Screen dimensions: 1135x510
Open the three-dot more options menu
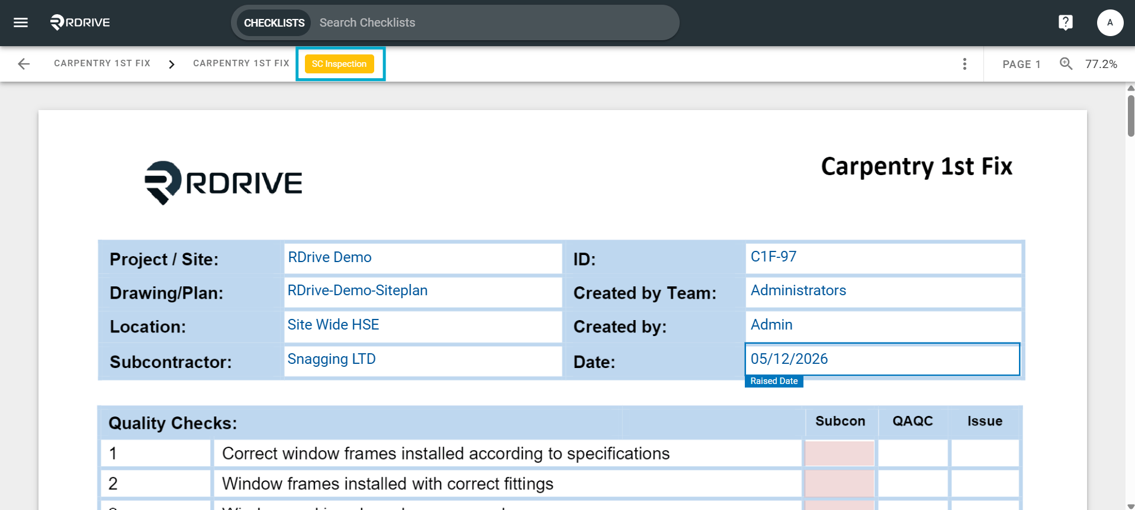pyautogui.click(x=964, y=64)
